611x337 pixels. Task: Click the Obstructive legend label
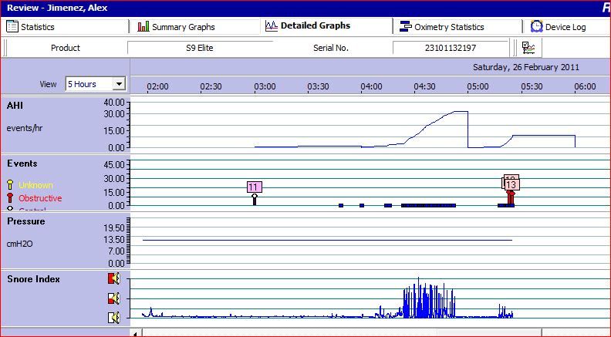pyautogui.click(x=40, y=198)
